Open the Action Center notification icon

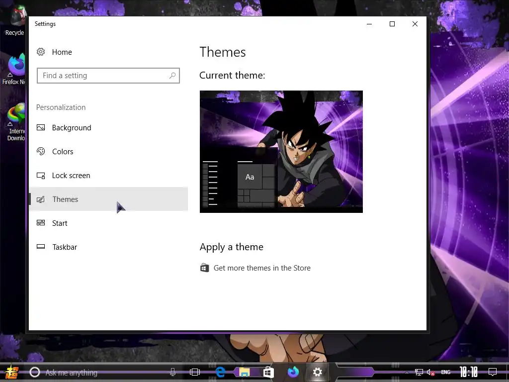[493, 372]
